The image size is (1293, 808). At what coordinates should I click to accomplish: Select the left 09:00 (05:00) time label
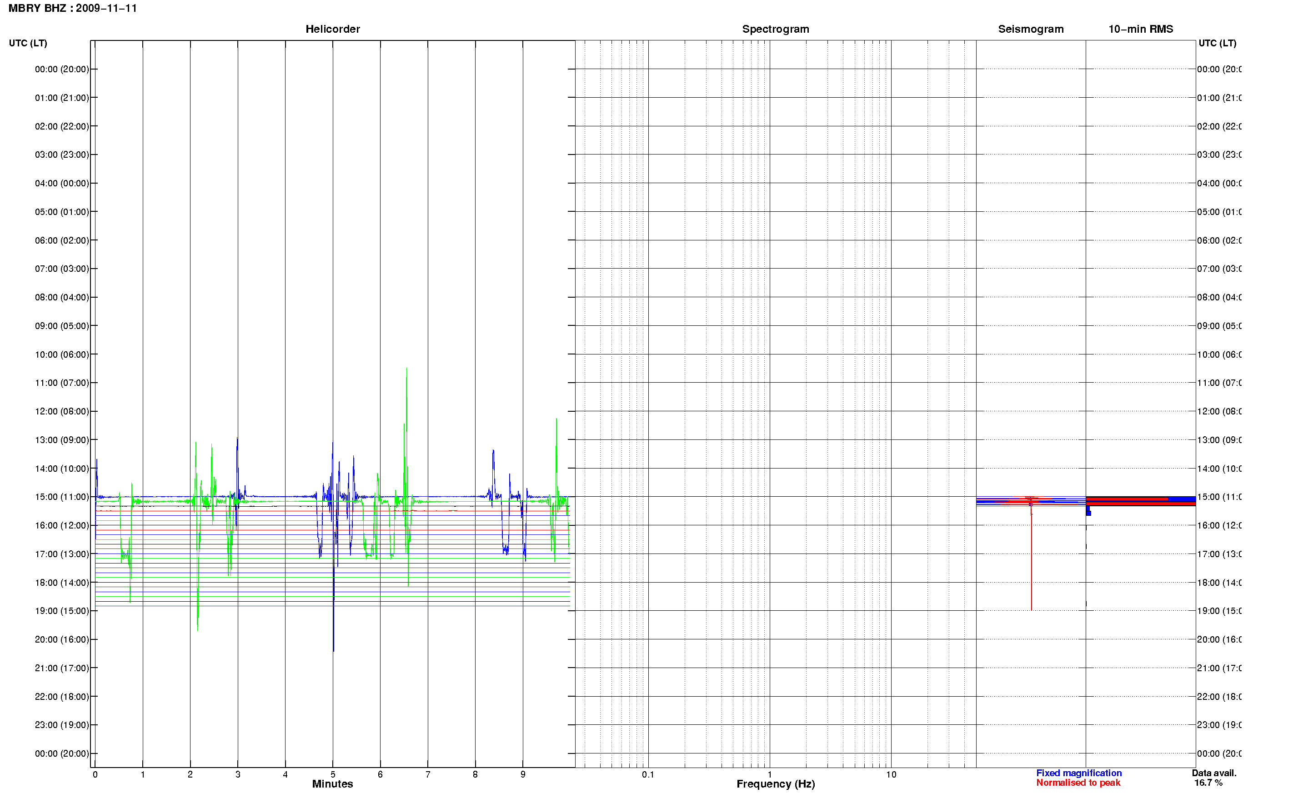(x=62, y=326)
